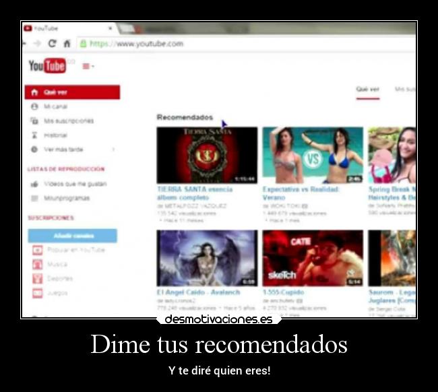Viewport: 438px width, 392px height.
Task: Open the 1-555-Cupido video thumbnail
Action: [313, 258]
